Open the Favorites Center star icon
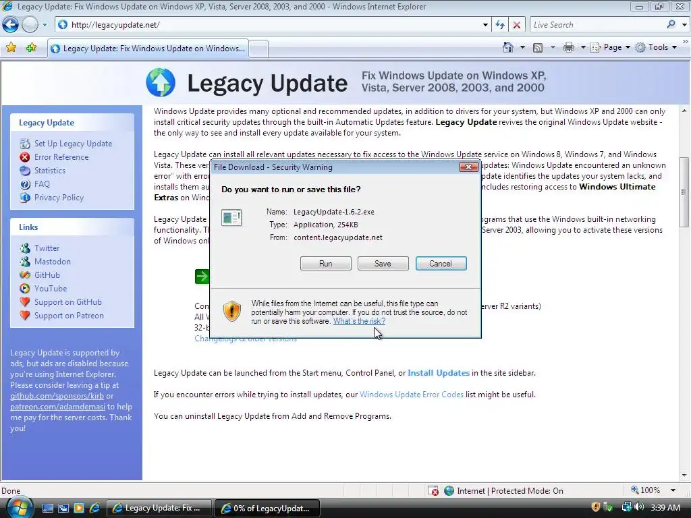 tap(11, 48)
